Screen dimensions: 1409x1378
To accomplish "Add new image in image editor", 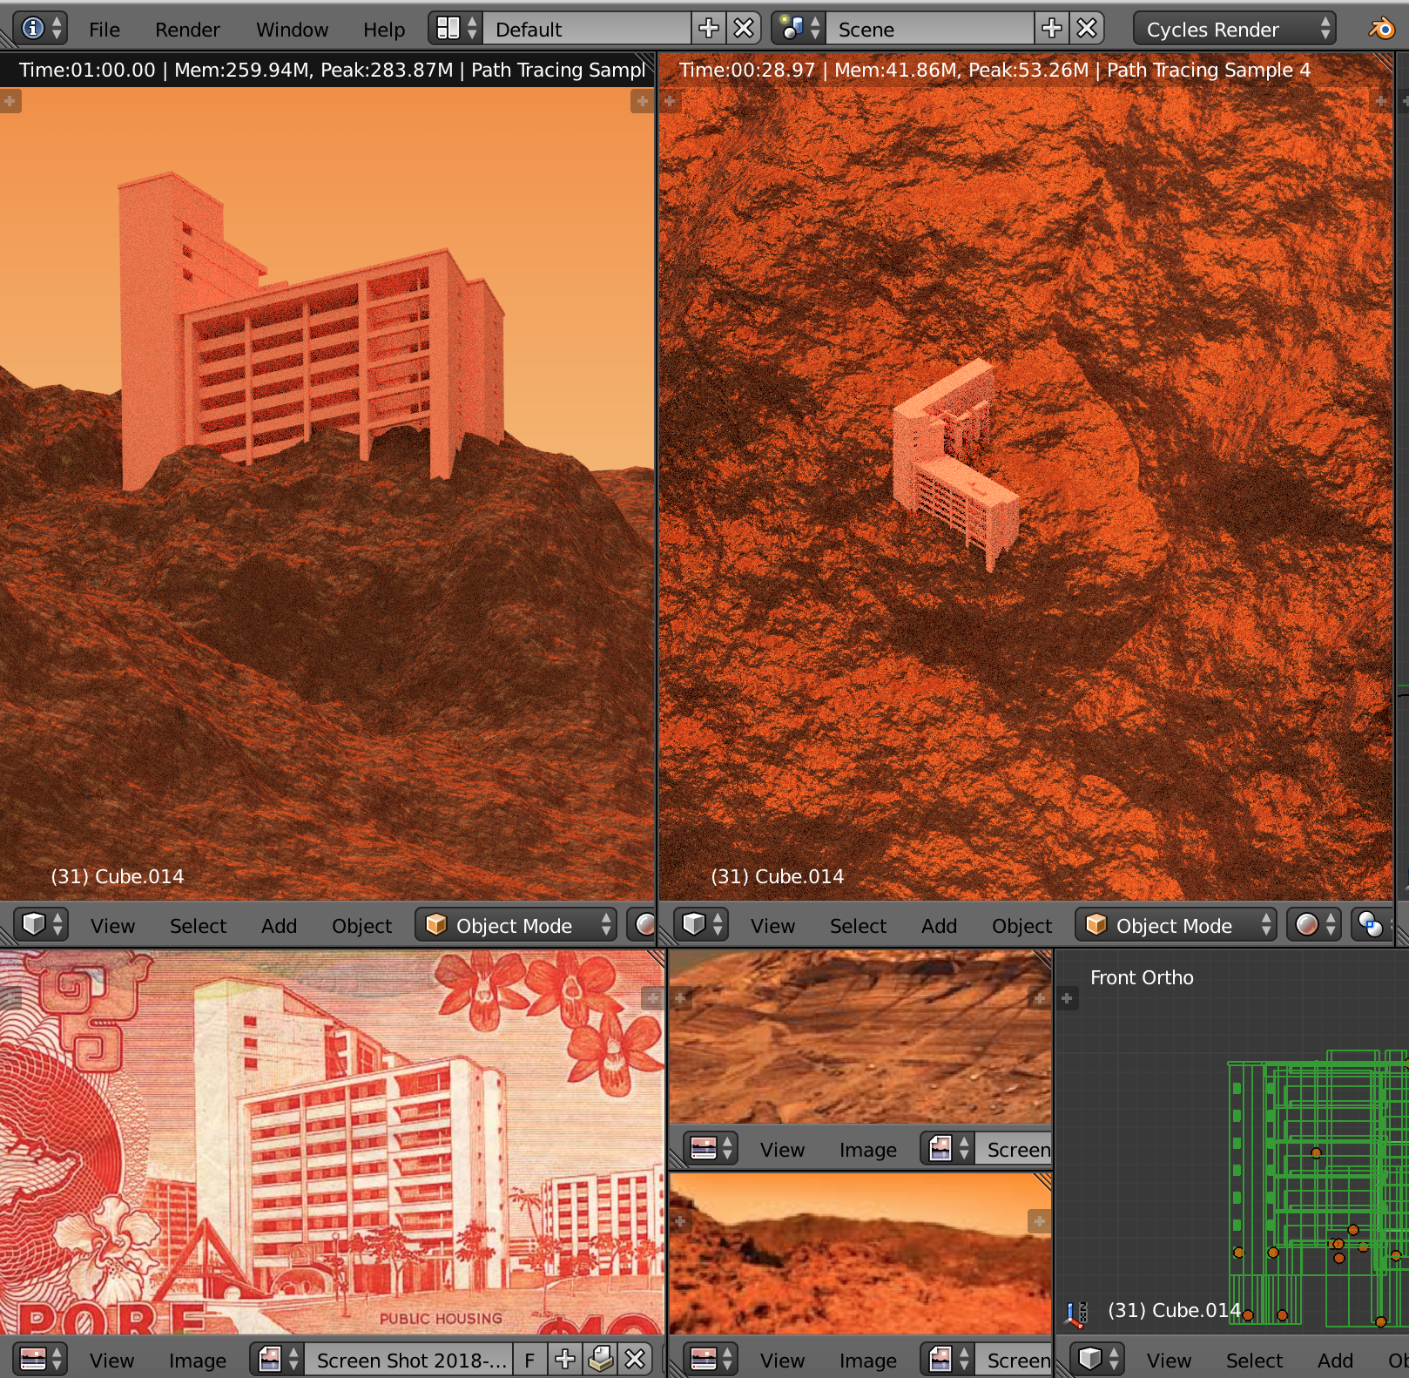I will (x=565, y=1360).
